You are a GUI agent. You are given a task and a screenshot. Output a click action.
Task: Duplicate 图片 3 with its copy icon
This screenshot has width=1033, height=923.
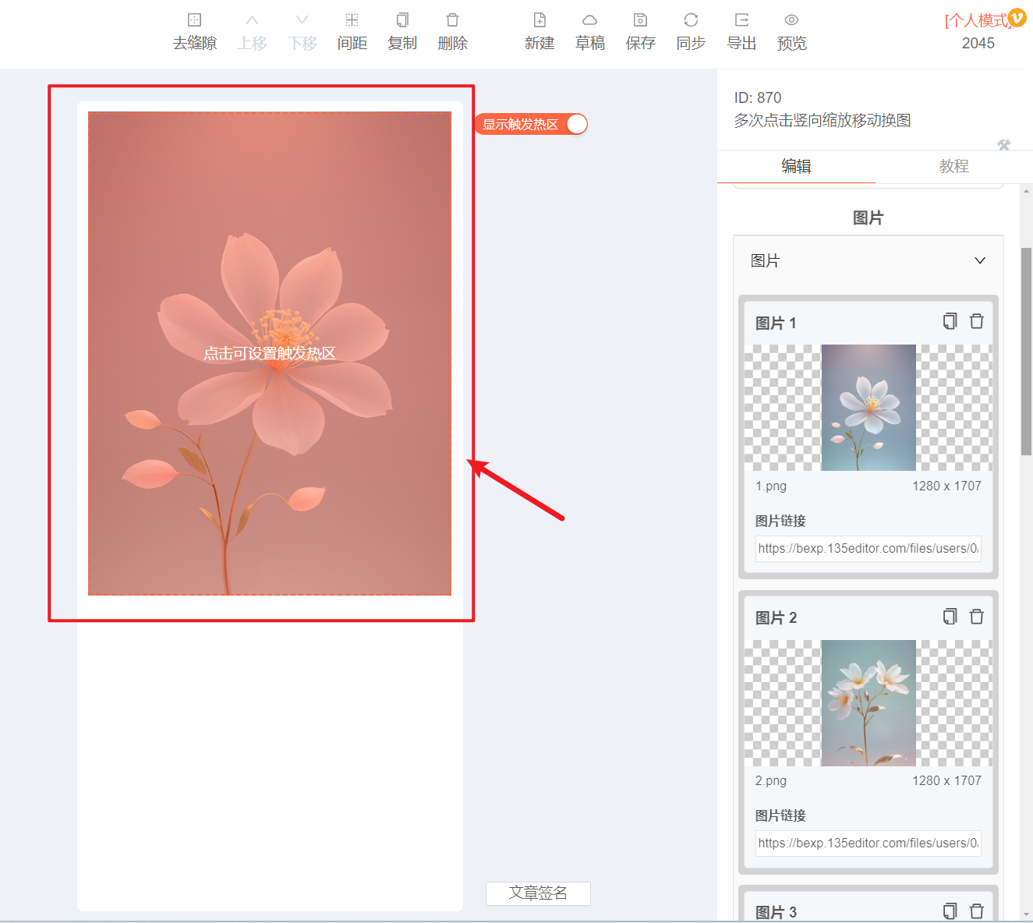950,911
